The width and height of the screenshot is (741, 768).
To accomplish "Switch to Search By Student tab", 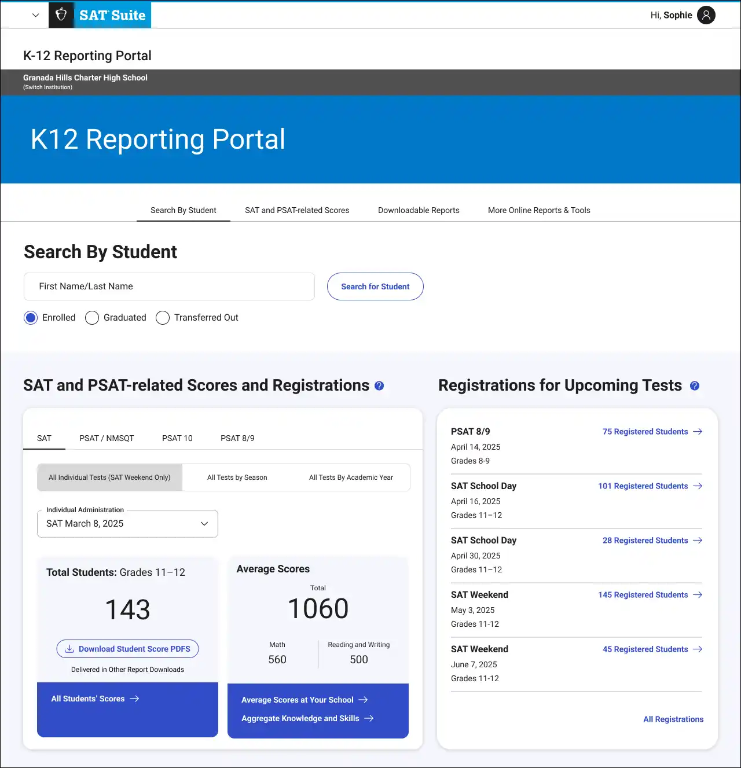I will tap(184, 210).
